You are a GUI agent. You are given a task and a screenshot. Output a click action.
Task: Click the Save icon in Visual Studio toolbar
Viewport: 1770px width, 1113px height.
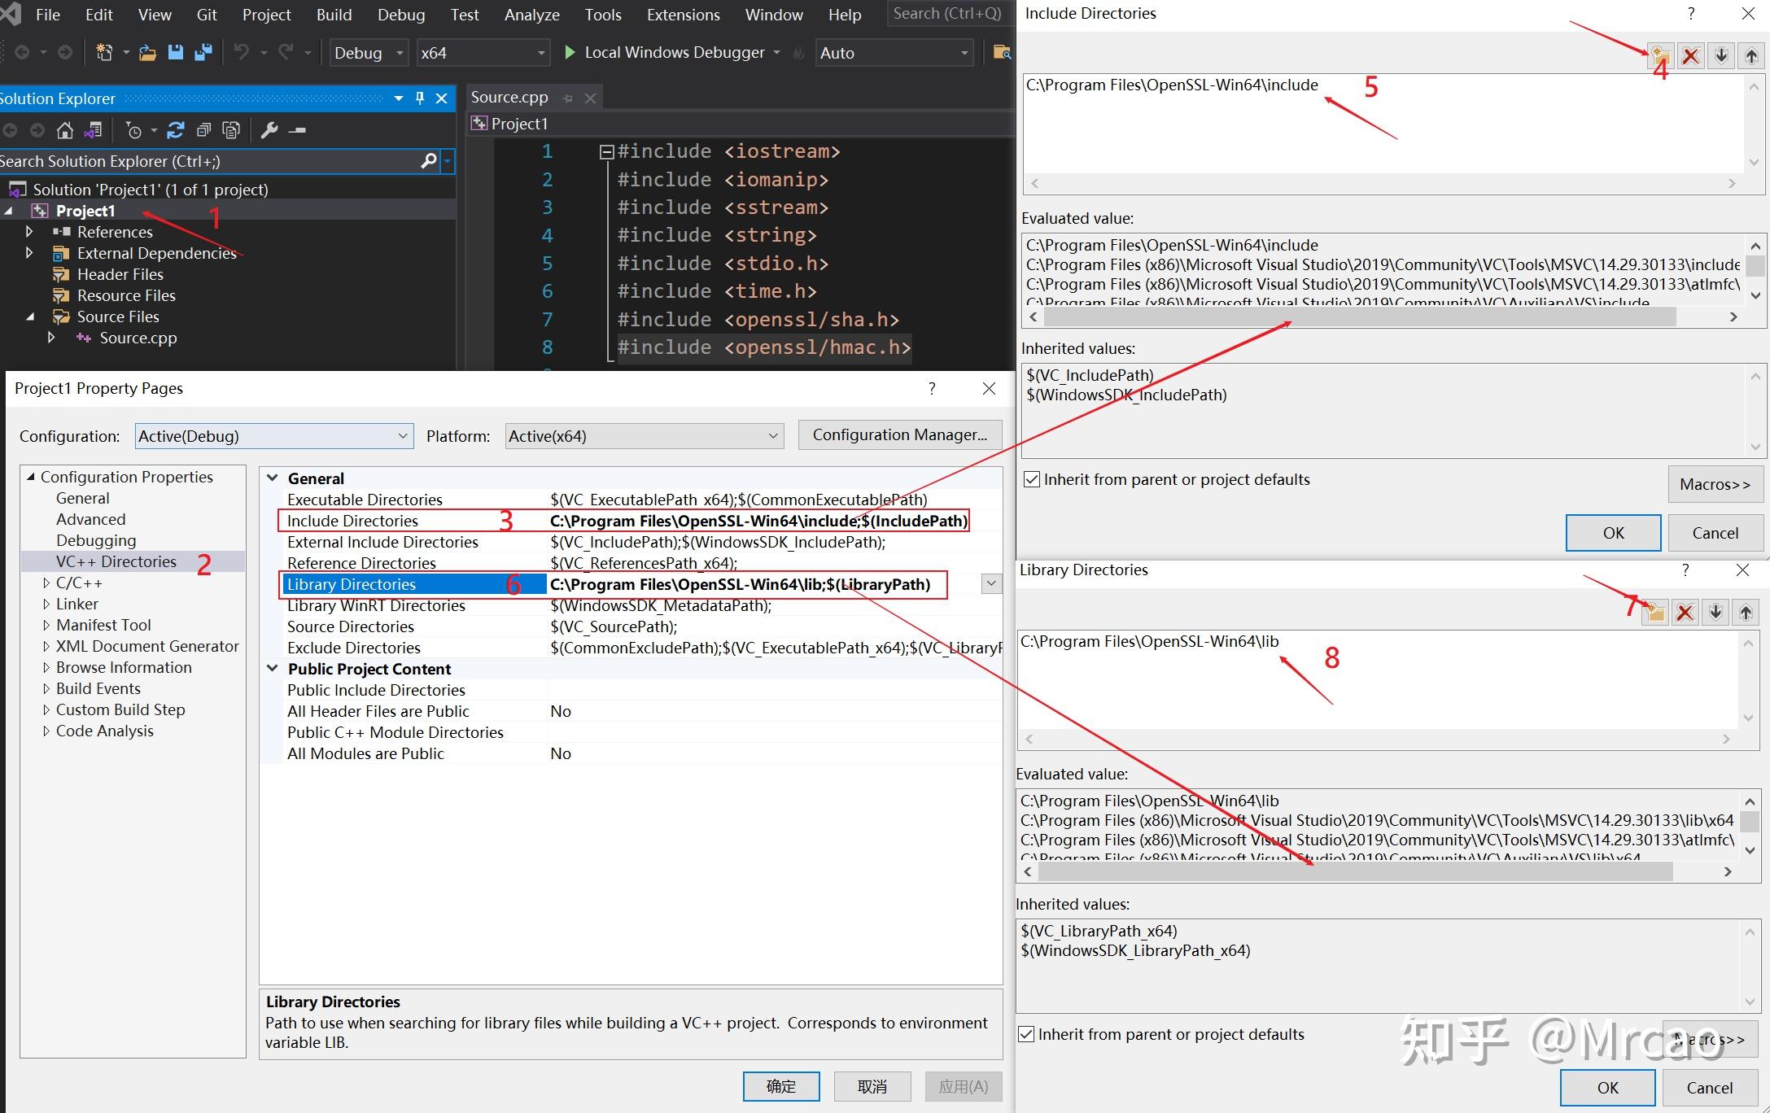175,52
